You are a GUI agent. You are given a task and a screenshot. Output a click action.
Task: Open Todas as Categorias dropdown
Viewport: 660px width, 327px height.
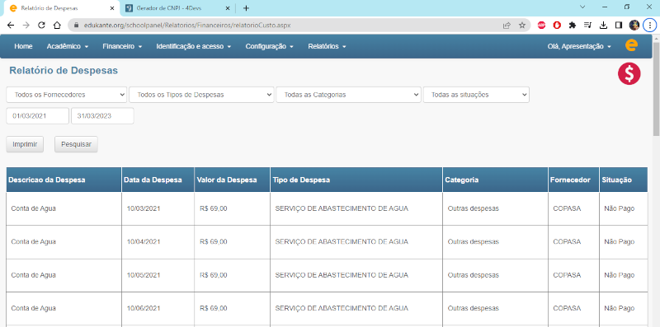pyautogui.click(x=348, y=95)
